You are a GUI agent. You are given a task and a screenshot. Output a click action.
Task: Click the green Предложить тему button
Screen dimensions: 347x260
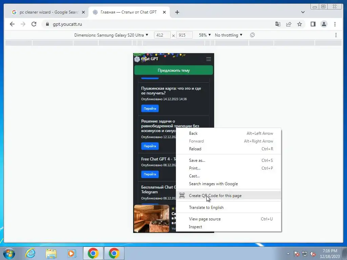pos(173,70)
